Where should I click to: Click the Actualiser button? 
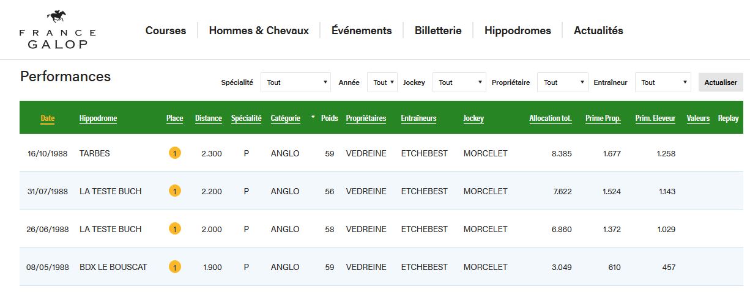721,82
